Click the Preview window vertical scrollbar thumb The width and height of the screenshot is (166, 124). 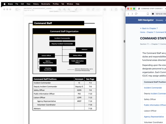point(124,41)
